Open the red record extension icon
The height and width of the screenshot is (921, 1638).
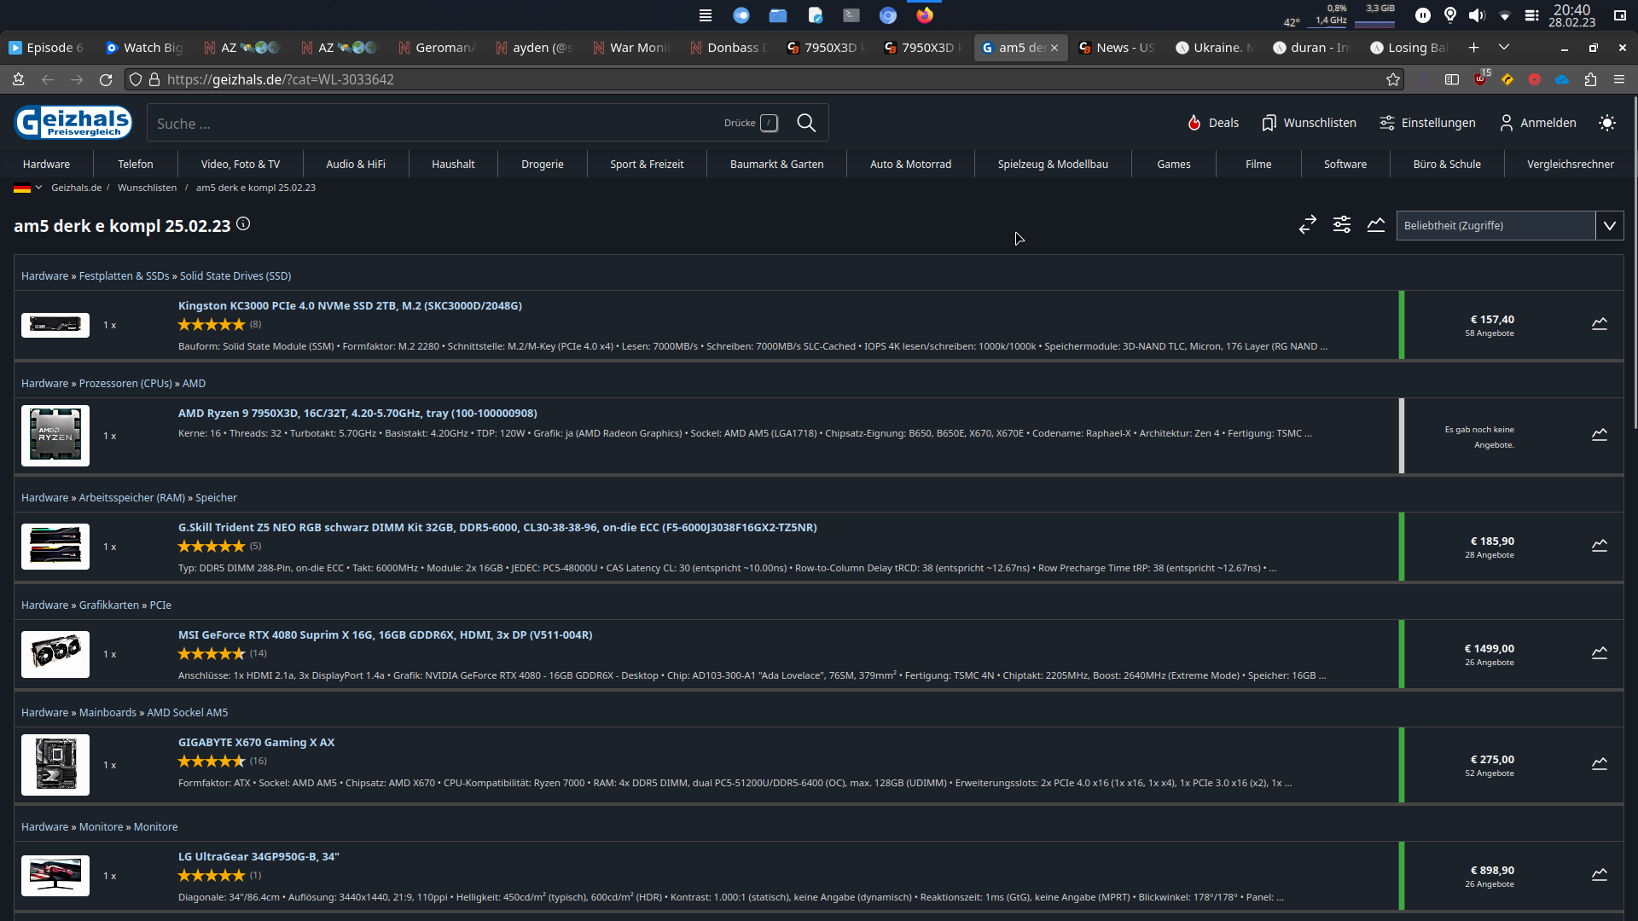click(x=1535, y=79)
